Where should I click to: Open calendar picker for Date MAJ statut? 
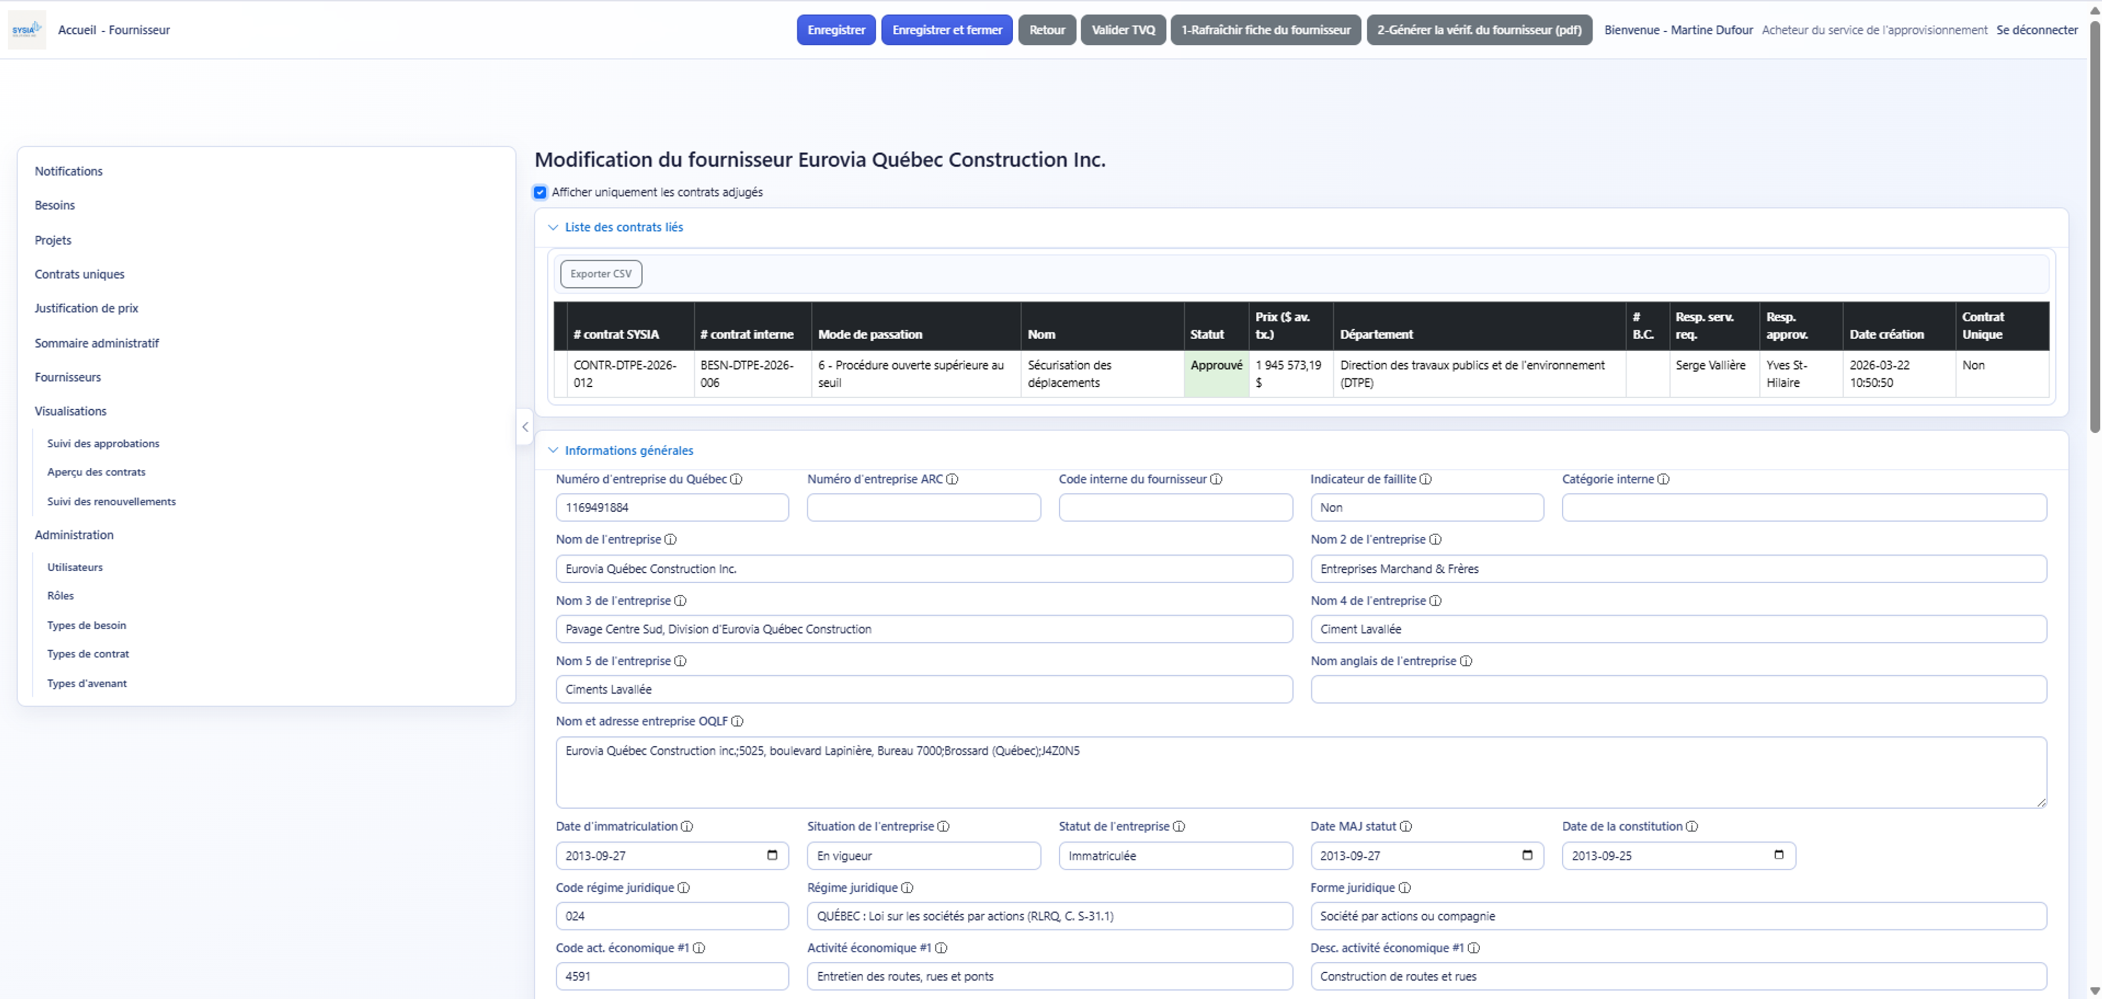(x=1528, y=856)
